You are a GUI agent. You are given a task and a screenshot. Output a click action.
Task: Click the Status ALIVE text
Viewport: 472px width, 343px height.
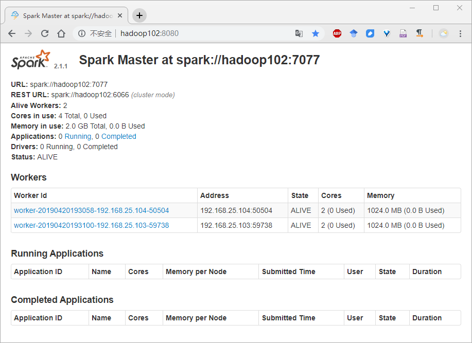[x=47, y=157]
